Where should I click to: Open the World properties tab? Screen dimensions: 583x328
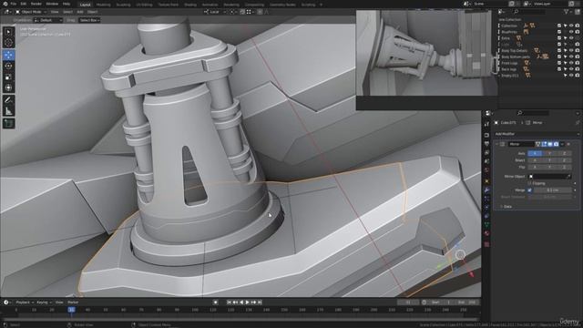tap(486, 170)
